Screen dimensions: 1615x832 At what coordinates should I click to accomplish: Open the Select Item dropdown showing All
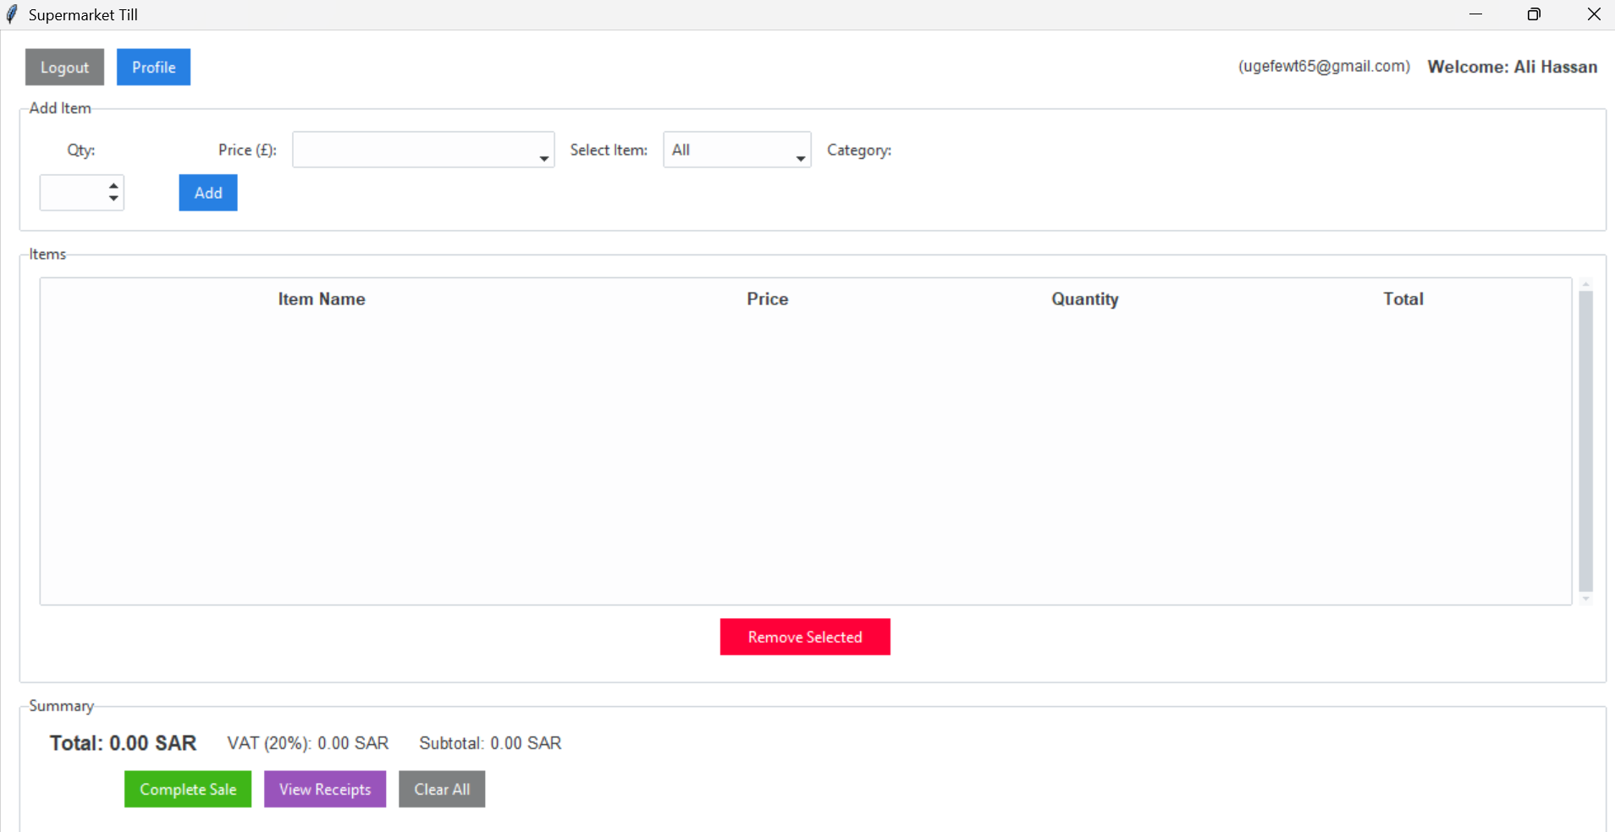[x=799, y=157]
